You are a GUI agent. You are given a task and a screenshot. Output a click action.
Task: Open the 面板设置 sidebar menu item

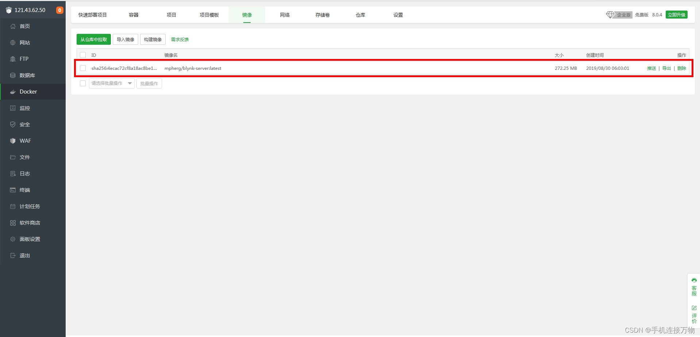(33, 239)
